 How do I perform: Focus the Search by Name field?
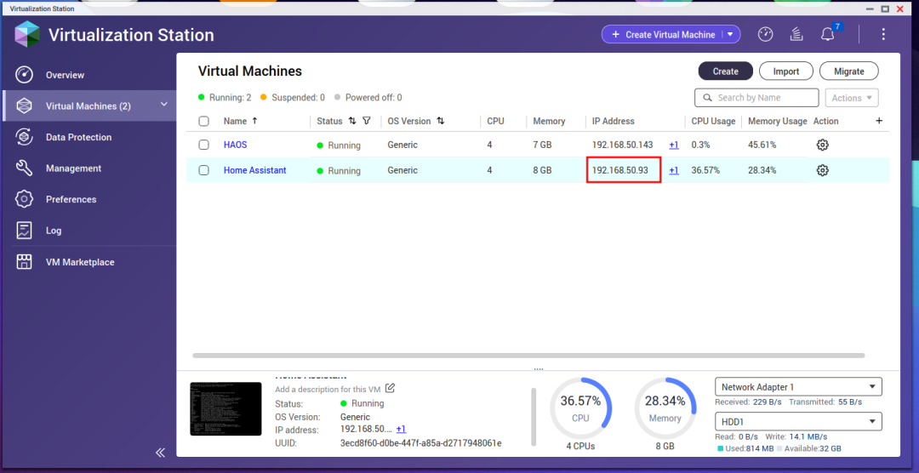756,98
